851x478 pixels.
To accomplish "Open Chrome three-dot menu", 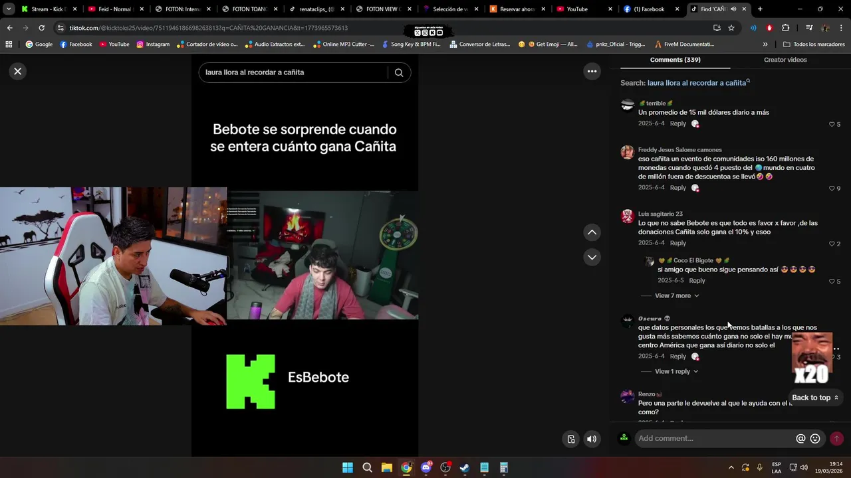I will coord(841,28).
